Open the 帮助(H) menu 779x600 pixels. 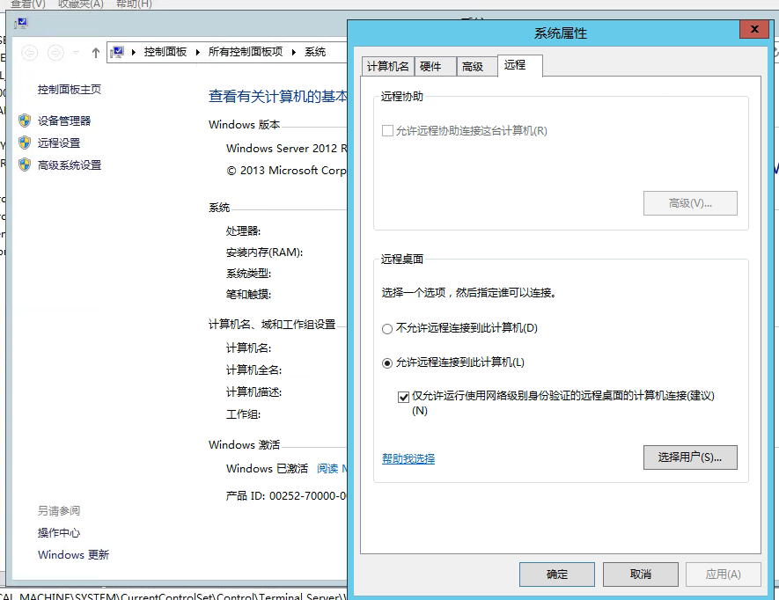point(134,4)
